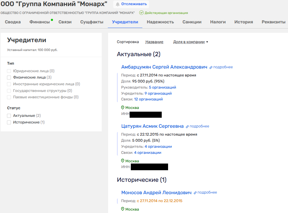Click the chain icon beside Моносов подробнее
Viewport: 288px width, 213px height.
click(195, 193)
